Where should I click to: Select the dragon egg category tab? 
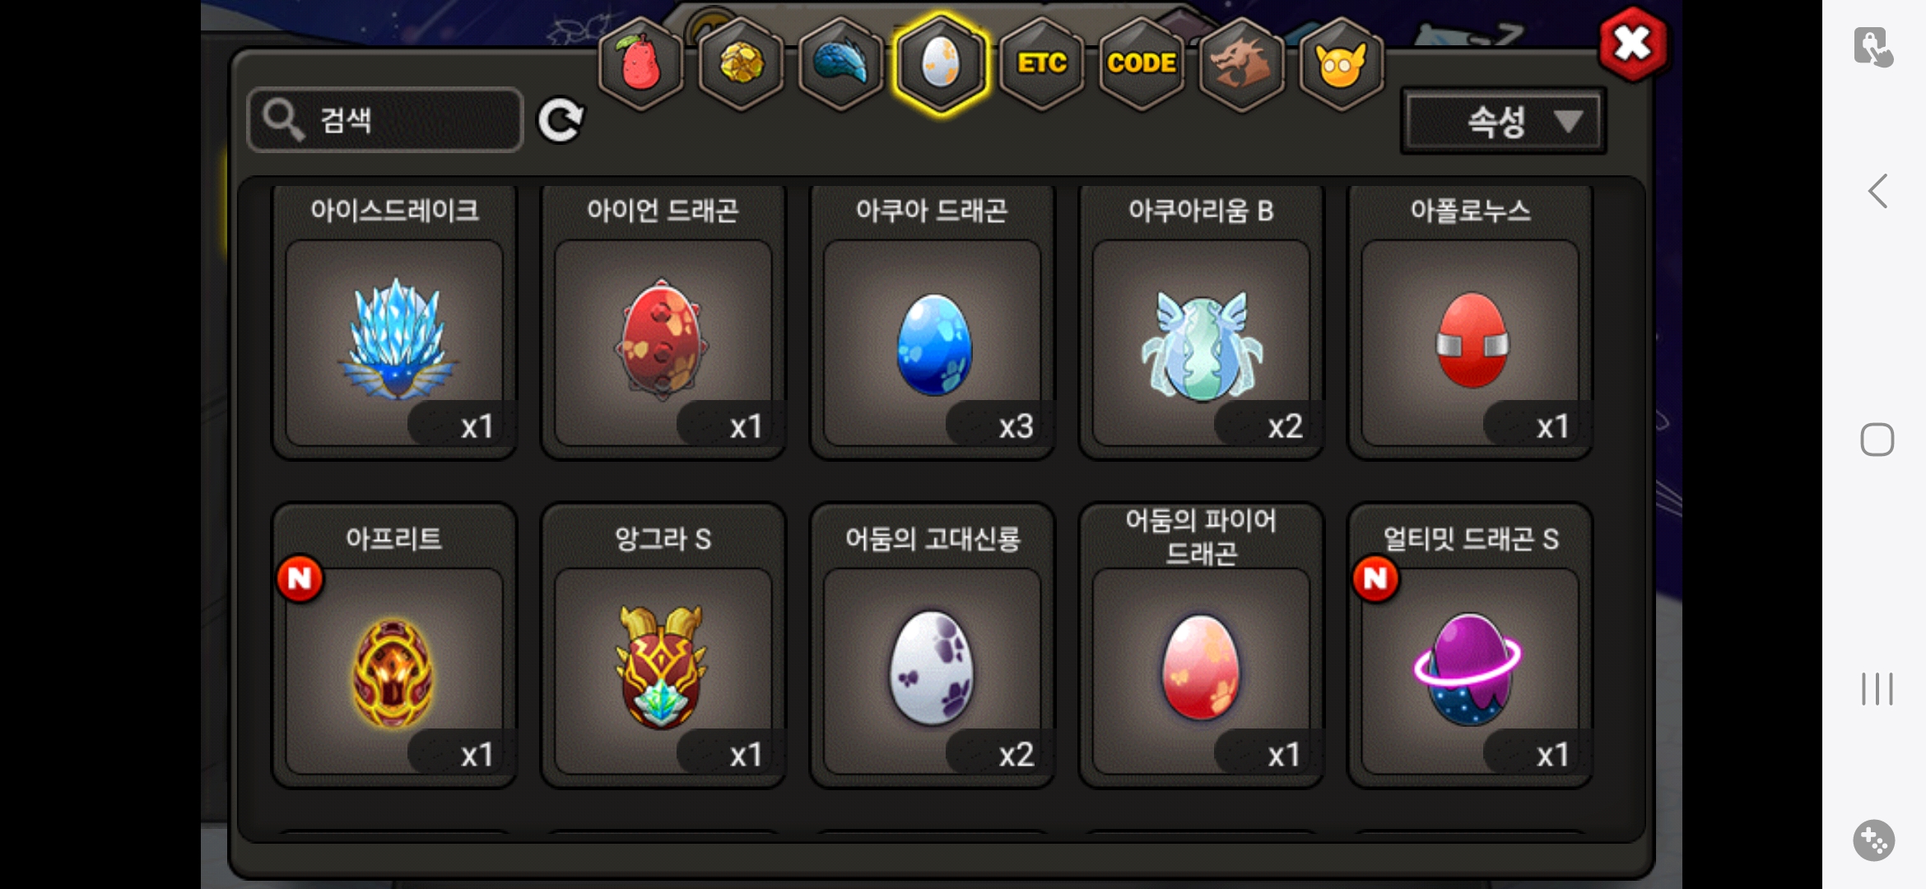(x=941, y=63)
